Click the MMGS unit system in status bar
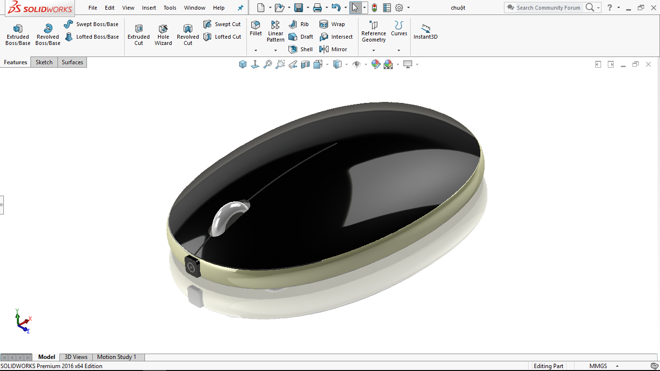 [x=598, y=366]
